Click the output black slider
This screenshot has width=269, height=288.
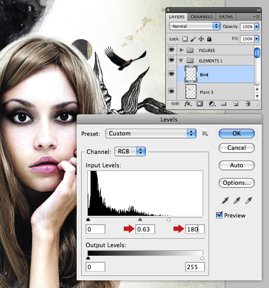[88, 258]
